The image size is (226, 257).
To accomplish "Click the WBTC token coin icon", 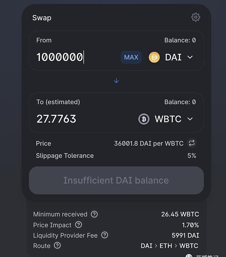I will [x=144, y=119].
